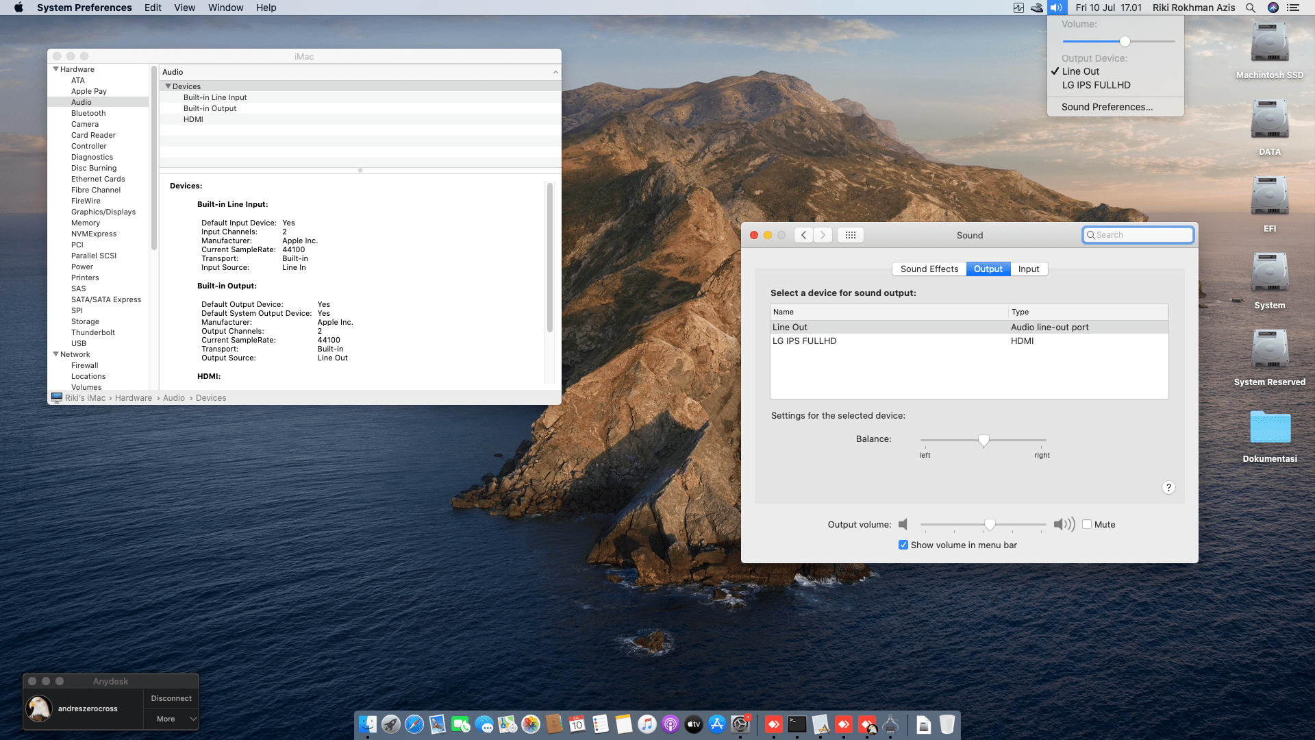The width and height of the screenshot is (1315, 740).
Task: Open the Help question mark button
Action: pos(1168,488)
